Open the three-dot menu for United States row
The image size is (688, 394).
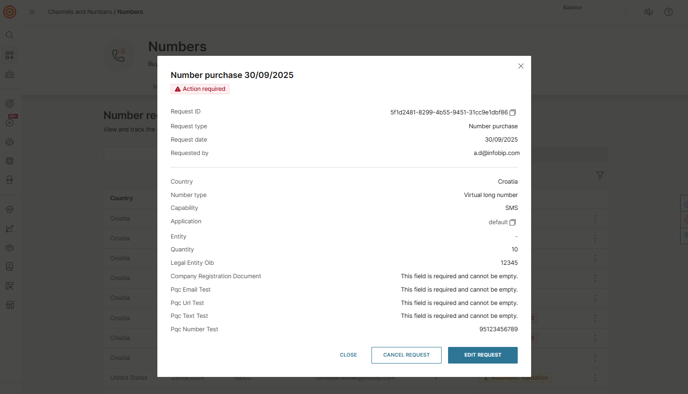[595, 377]
